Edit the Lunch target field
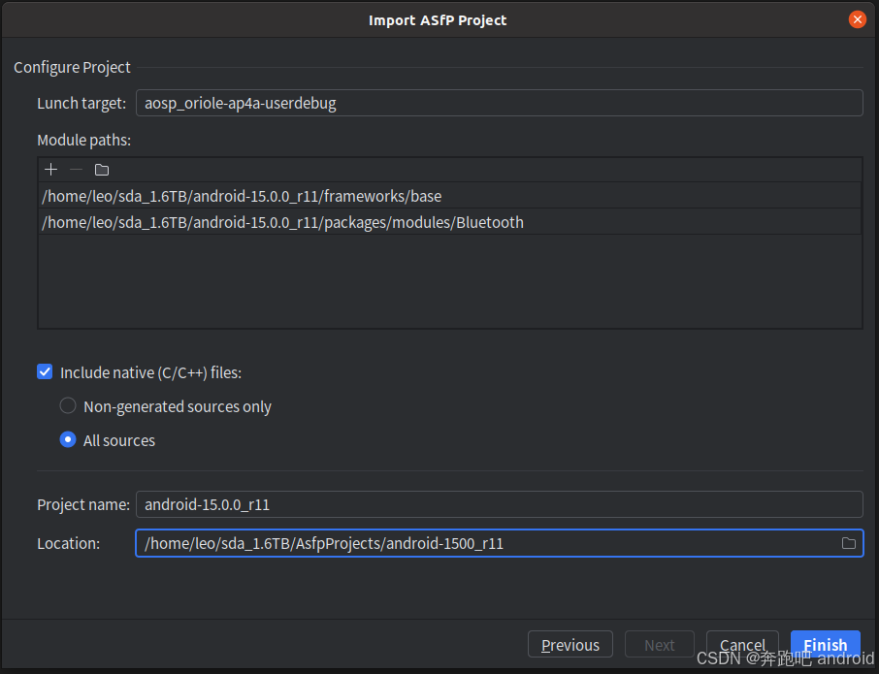This screenshot has width=879, height=674. [388, 102]
